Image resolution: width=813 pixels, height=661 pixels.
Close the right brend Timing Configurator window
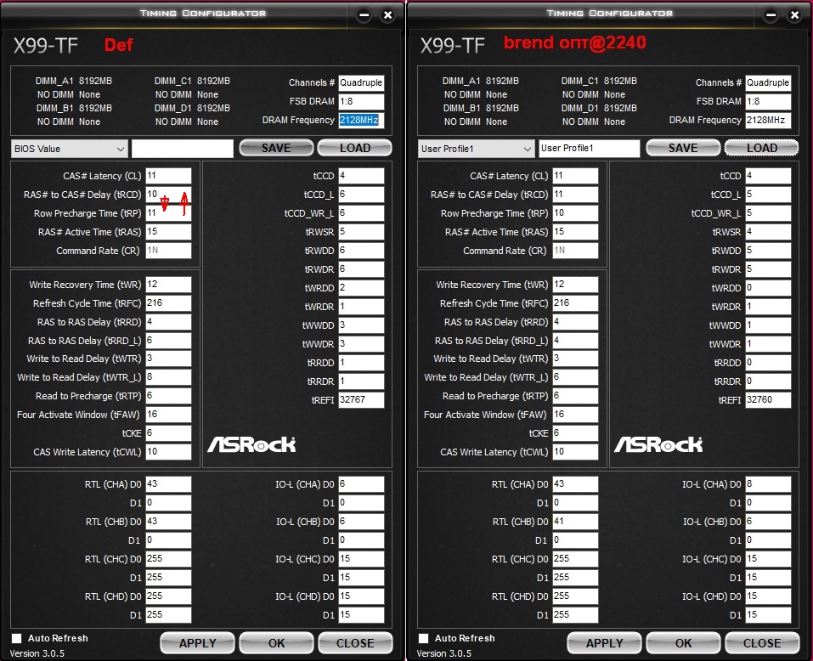794,15
